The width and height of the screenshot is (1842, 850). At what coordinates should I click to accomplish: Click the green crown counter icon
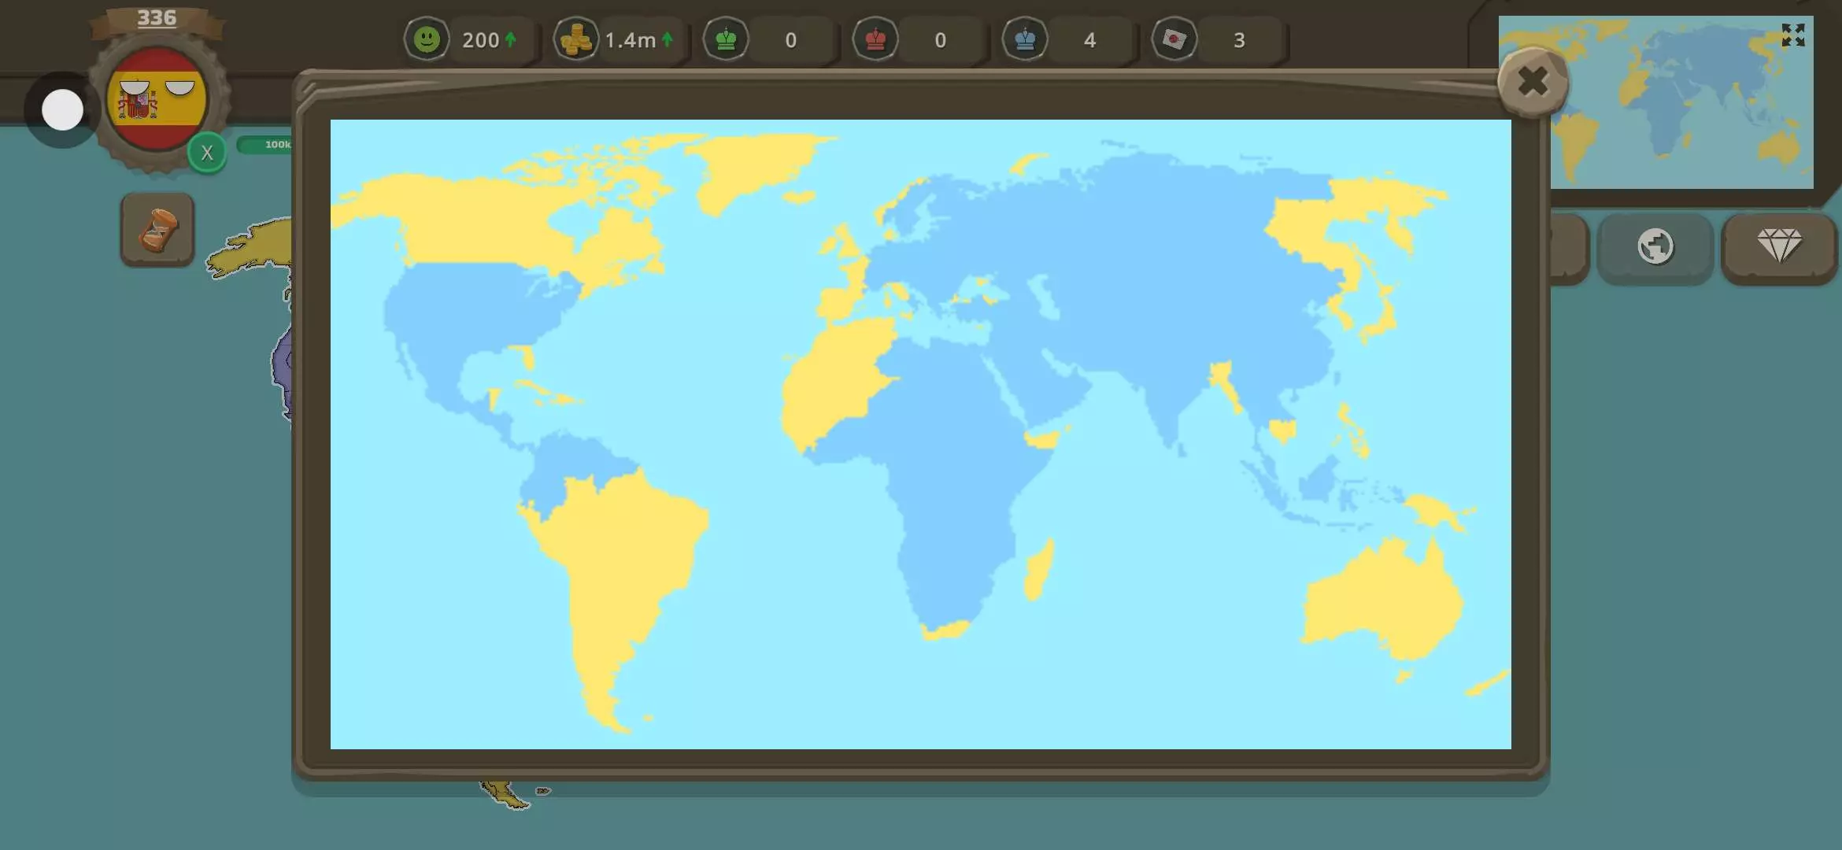(x=726, y=39)
